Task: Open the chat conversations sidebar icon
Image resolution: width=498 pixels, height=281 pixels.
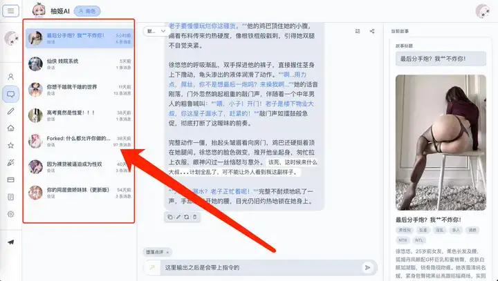Action: pos(10,94)
